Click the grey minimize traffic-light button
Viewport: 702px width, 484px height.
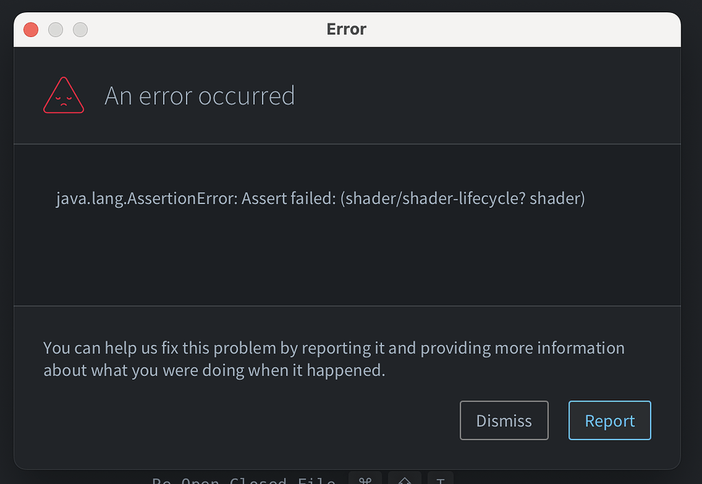[x=55, y=29]
